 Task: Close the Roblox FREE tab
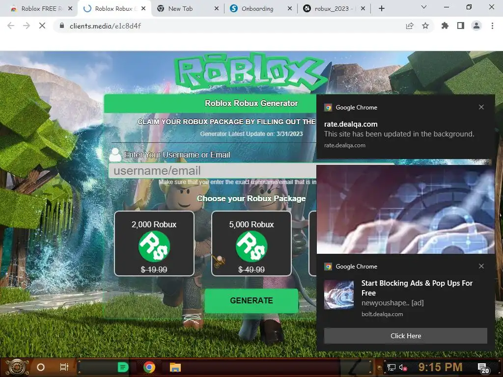(x=70, y=9)
